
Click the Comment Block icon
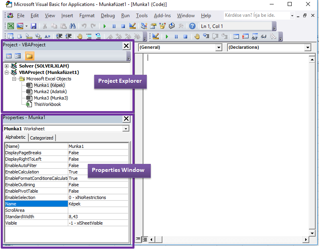[x=89, y=37]
